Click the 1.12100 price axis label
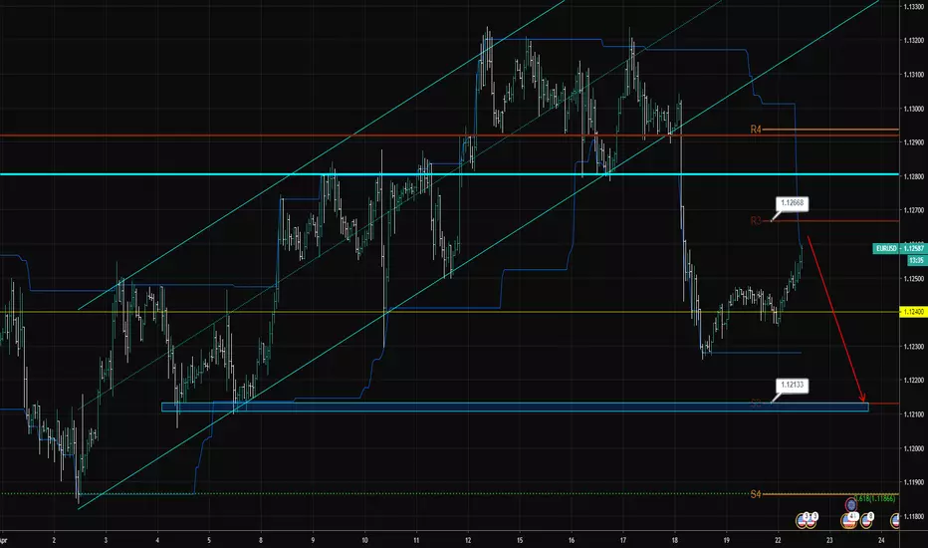 (914, 414)
